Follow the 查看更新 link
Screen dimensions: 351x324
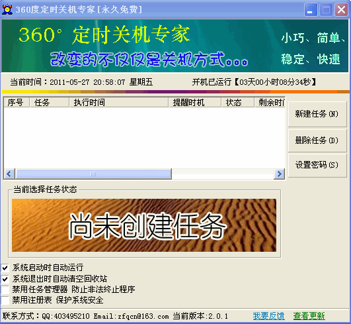point(309,316)
